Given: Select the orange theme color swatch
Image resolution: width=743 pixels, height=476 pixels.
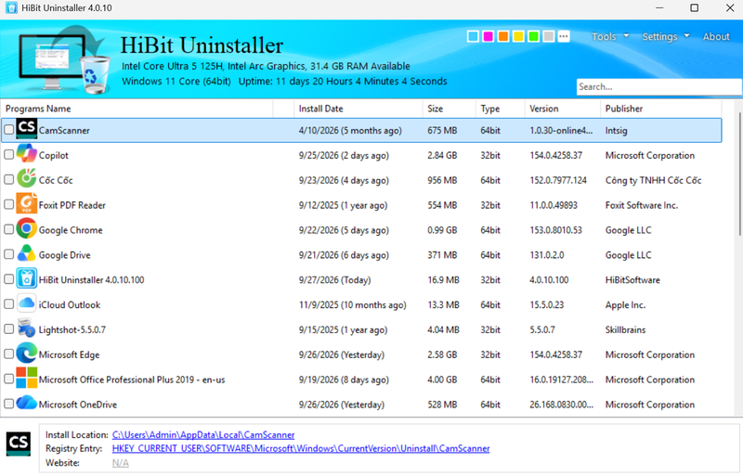Looking at the screenshot, I should (502, 36).
